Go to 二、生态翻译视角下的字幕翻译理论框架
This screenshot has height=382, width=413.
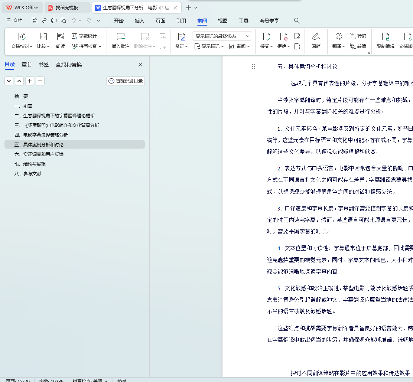[x=55, y=115]
